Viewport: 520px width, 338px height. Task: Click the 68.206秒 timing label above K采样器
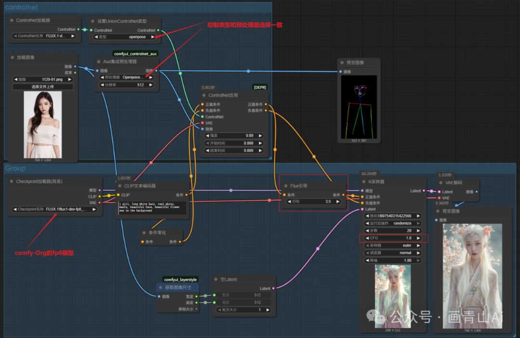pyautogui.click(x=369, y=174)
